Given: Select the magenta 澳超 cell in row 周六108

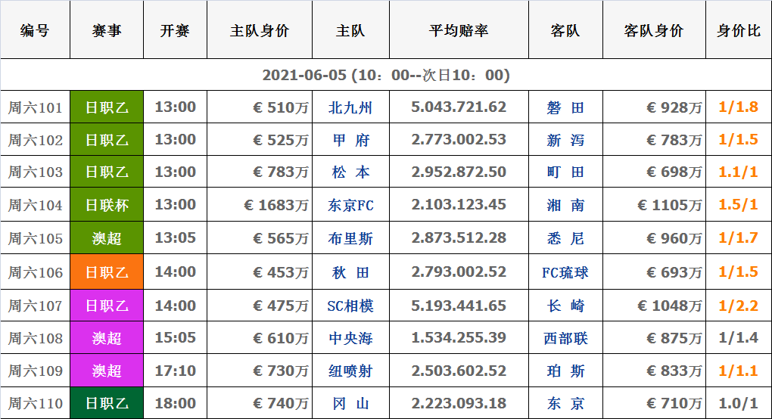Looking at the screenshot, I should coord(107,338).
